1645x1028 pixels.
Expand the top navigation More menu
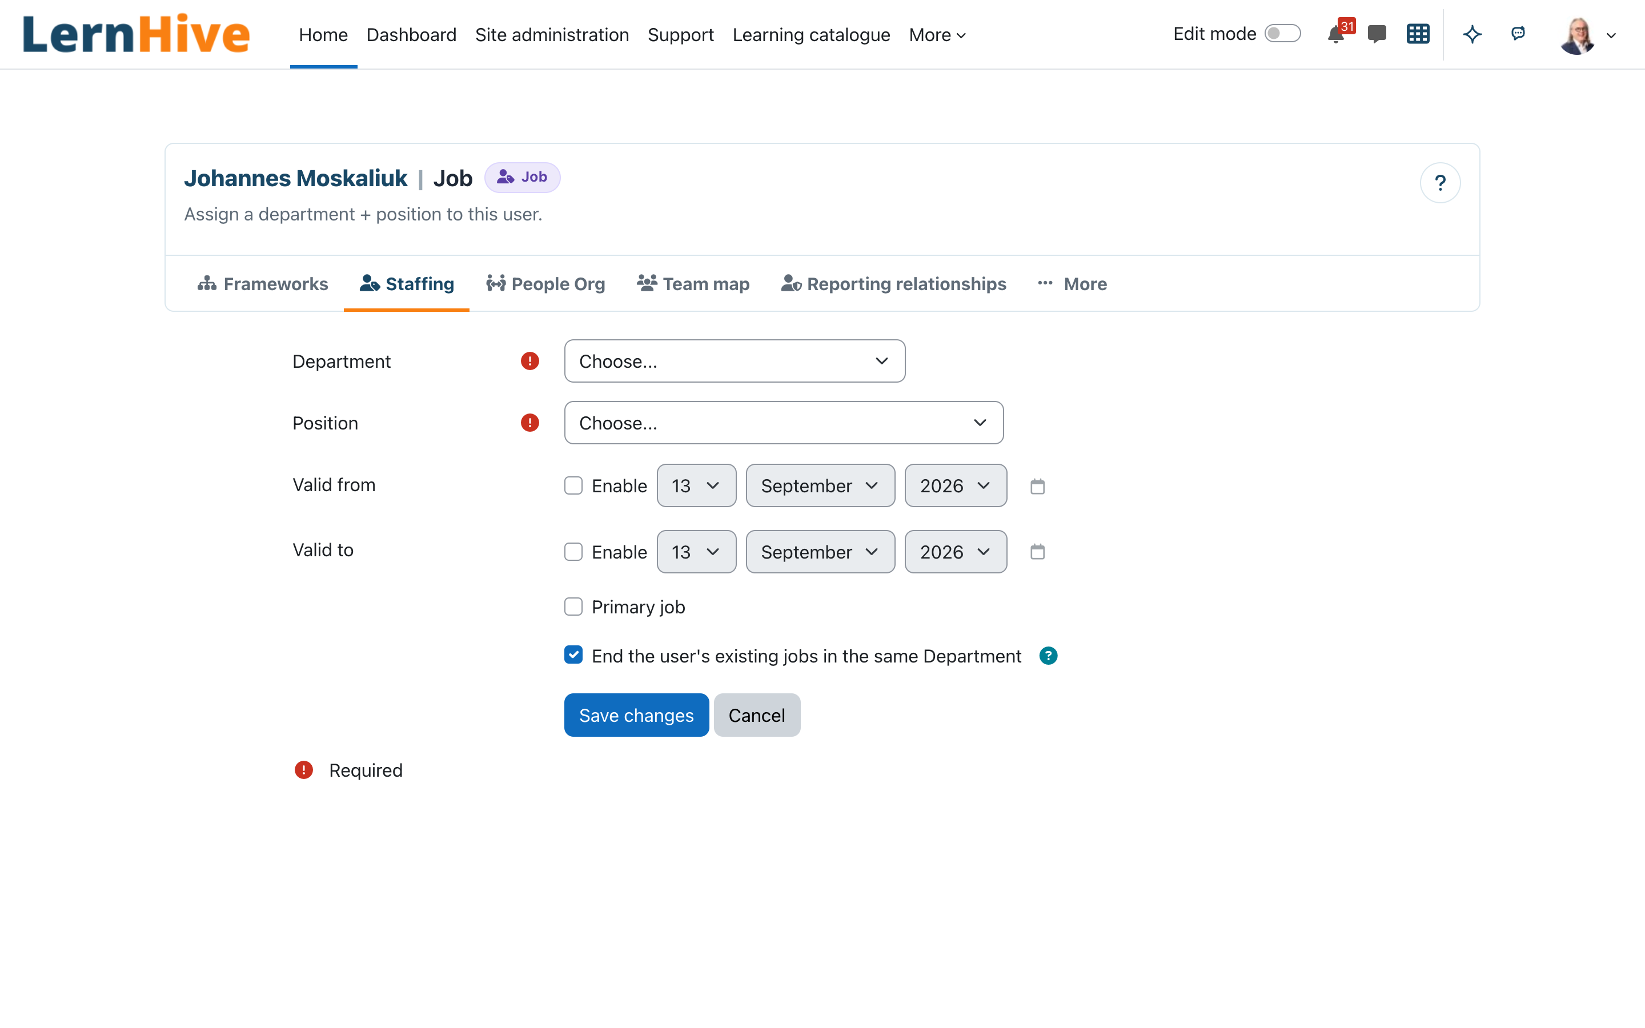click(937, 35)
